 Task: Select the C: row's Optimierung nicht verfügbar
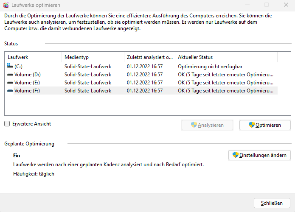pos(210,67)
